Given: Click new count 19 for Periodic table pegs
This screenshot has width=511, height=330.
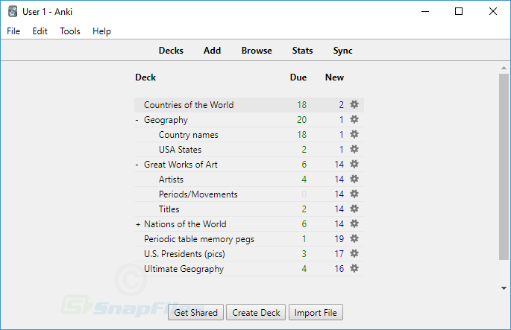Looking at the screenshot, I should pos(339,239).
